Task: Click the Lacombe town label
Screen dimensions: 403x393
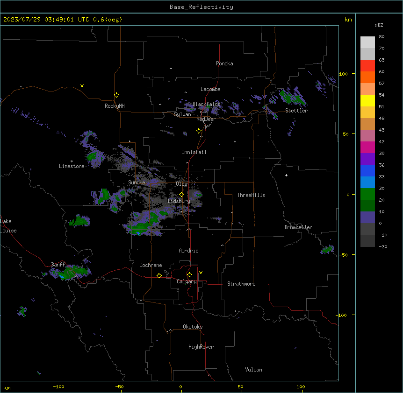Action: click(x=210, y=89)
